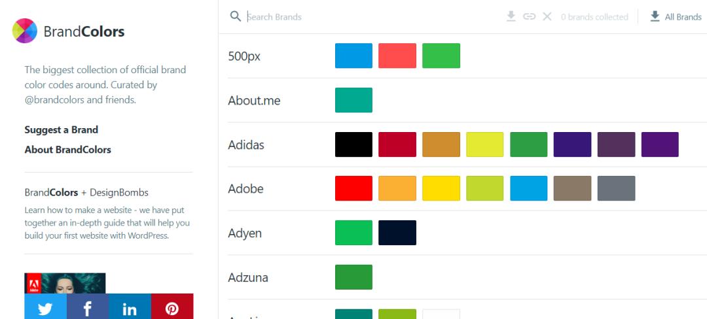Share on Facebook icon
707x319 pixels.
tap(87, 308)
